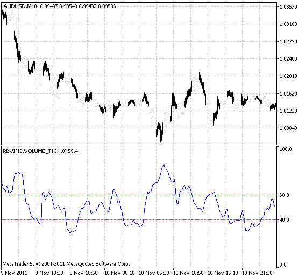The width and height of the screenshot is (305, 279).
Task: Click the 10 Nov 16:10 time label
Action: [x=223, y=273]
